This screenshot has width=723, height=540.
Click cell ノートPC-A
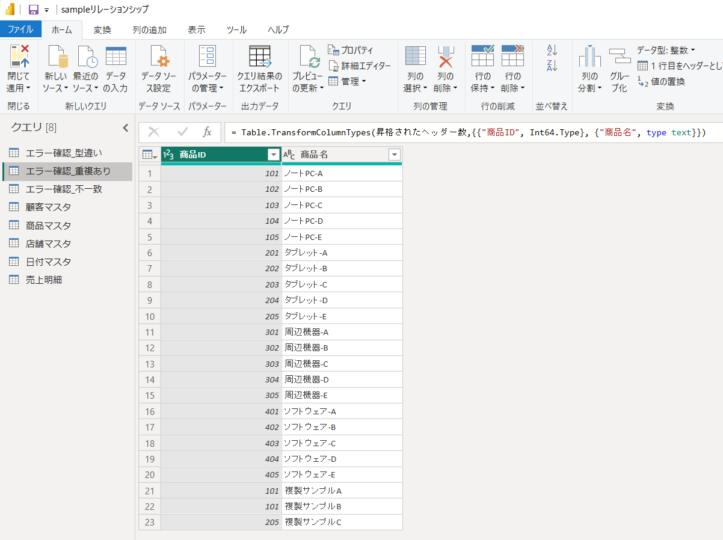(x=342, y=173)
